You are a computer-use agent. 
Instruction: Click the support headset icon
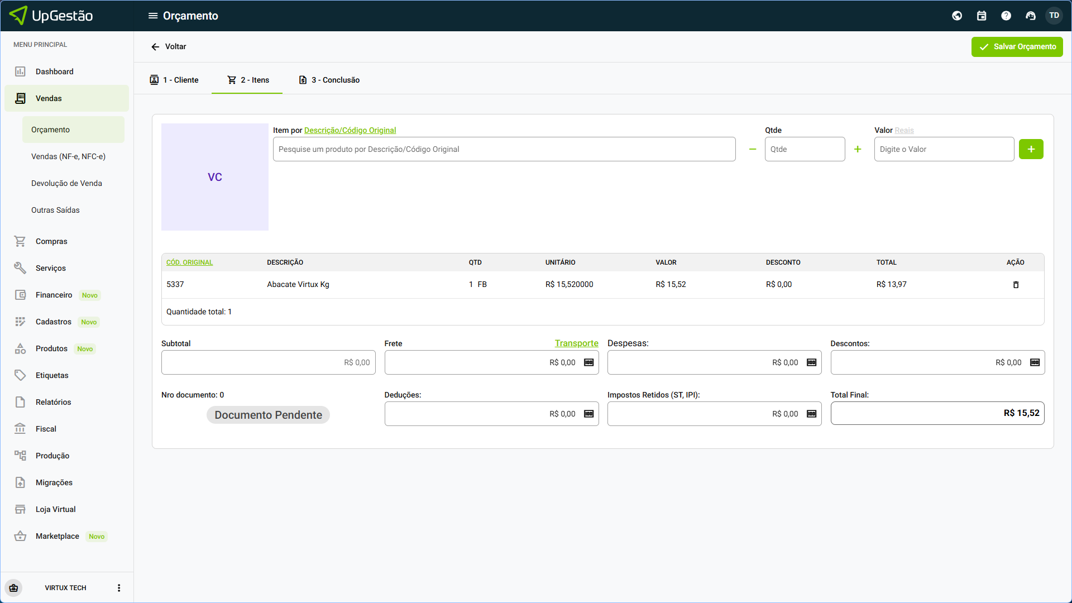tap(1031, 16)
